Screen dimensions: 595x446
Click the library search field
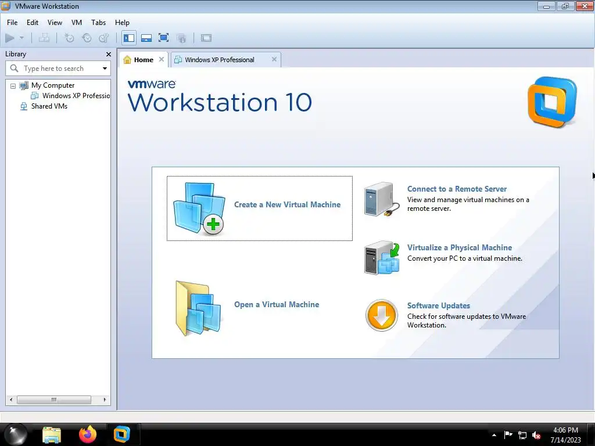coord(58,69)
